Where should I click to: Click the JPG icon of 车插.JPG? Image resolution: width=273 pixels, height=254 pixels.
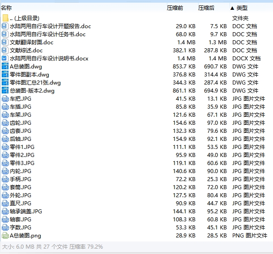[5, 106]
